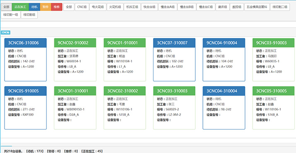Select the 慢走丝A组 group

coord(168,7)
